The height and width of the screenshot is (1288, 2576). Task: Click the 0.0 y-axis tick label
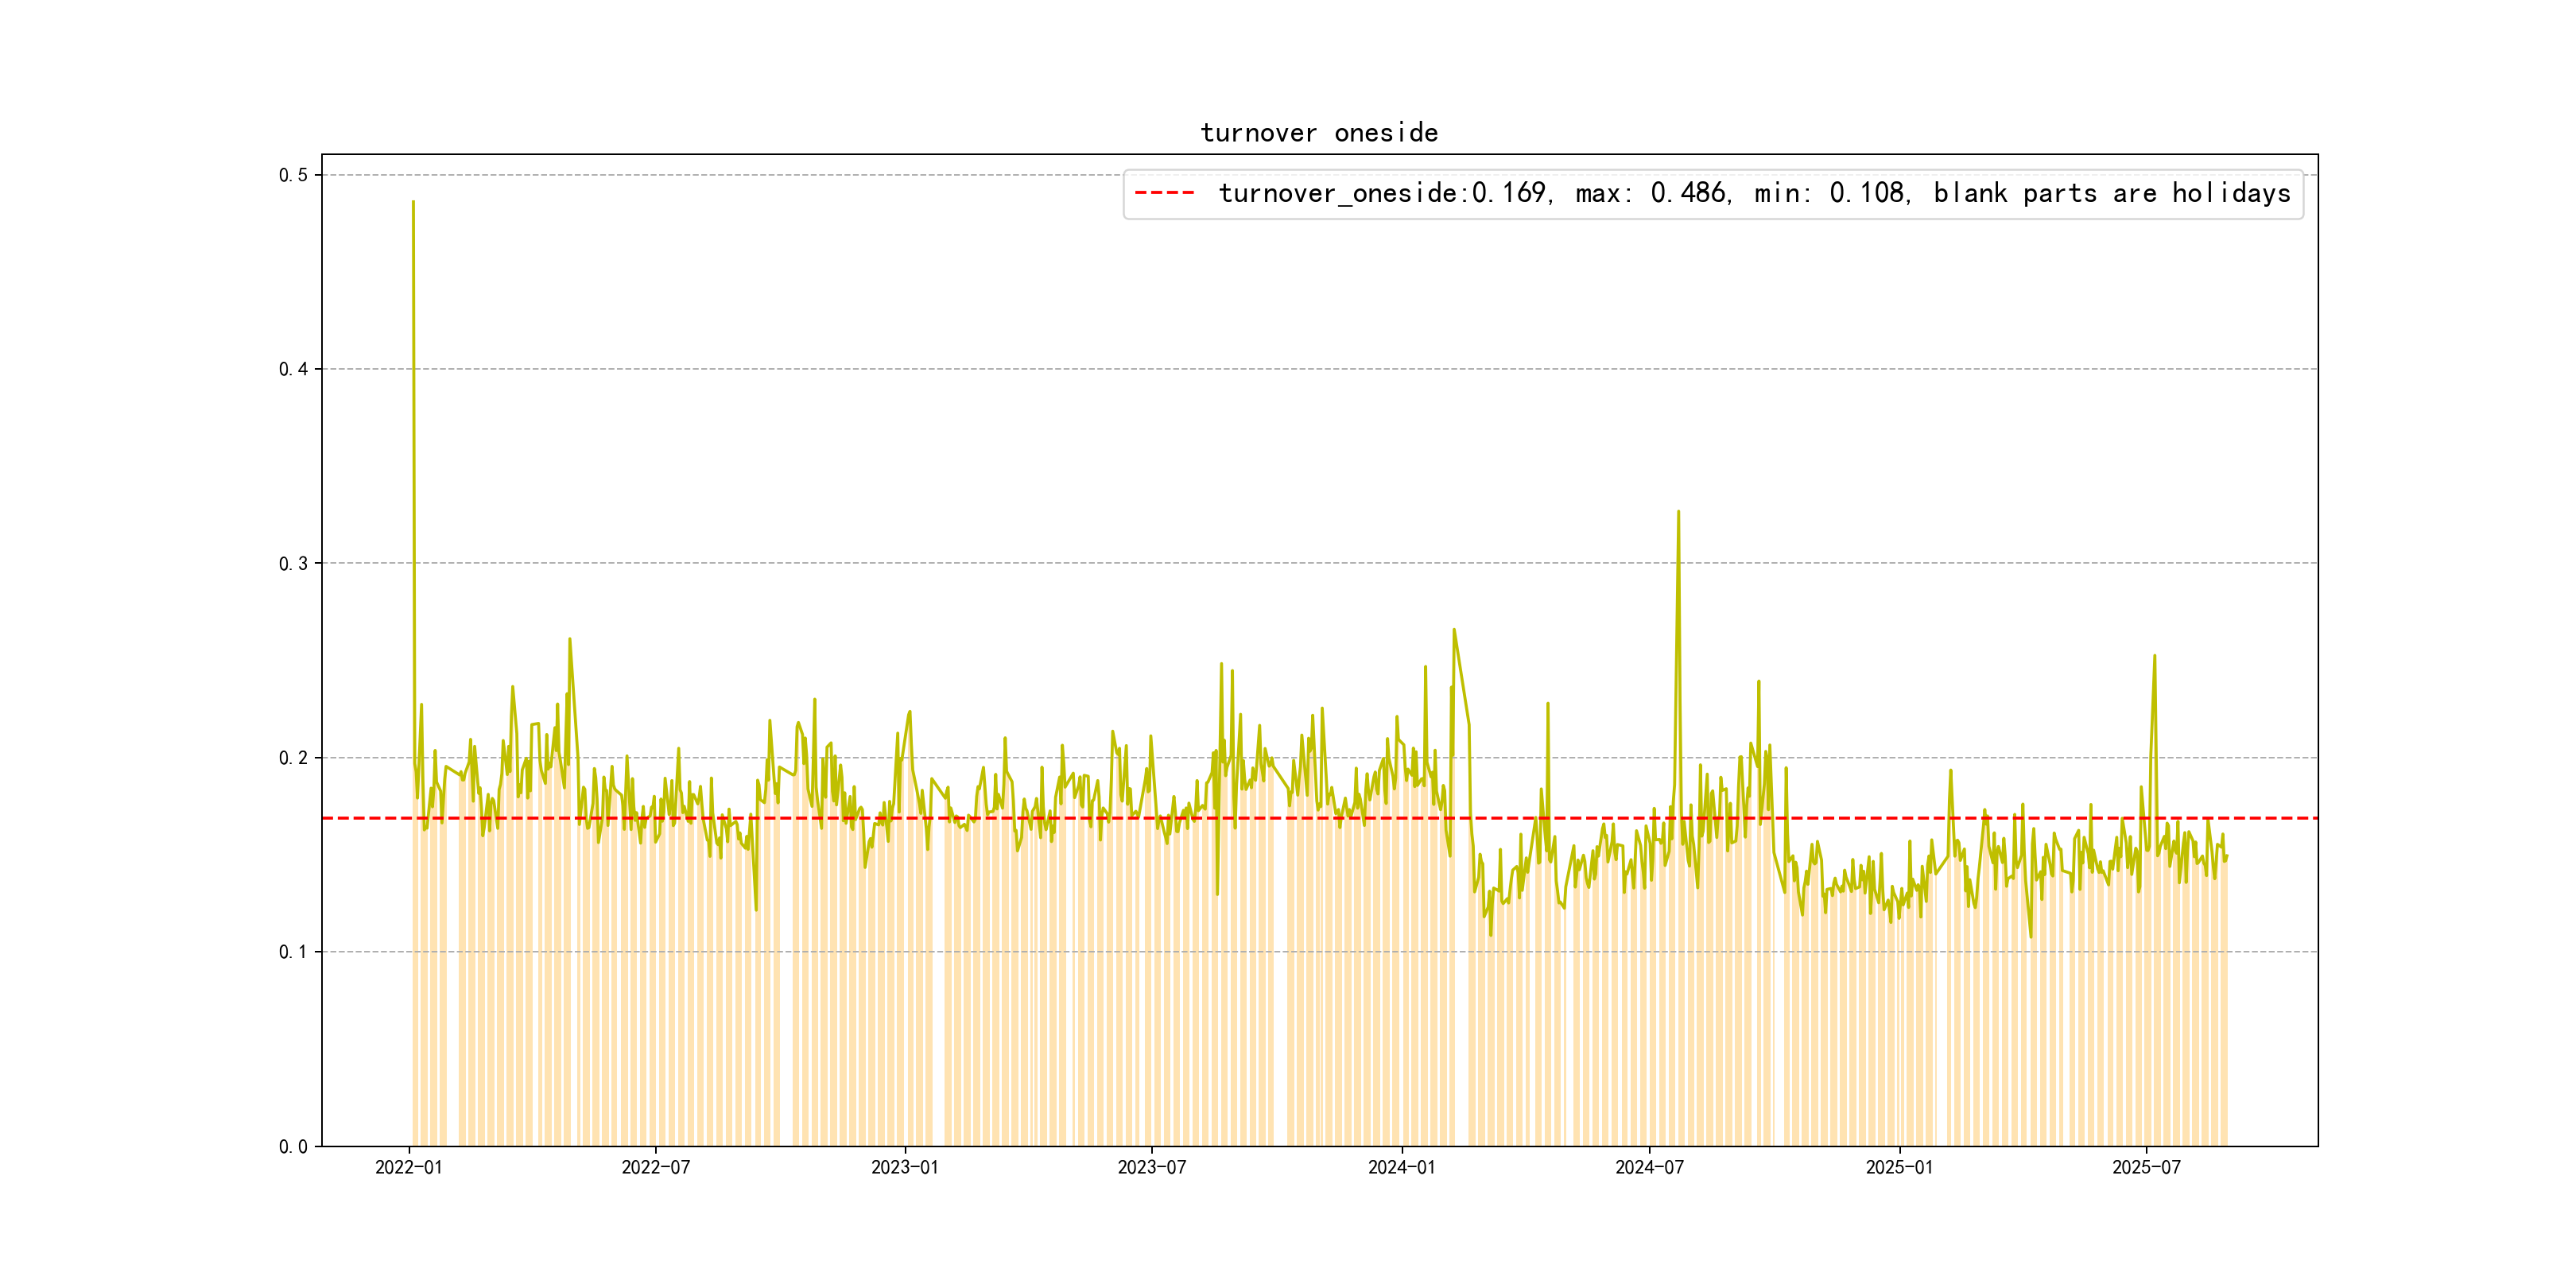click(x=293, y=1146)
